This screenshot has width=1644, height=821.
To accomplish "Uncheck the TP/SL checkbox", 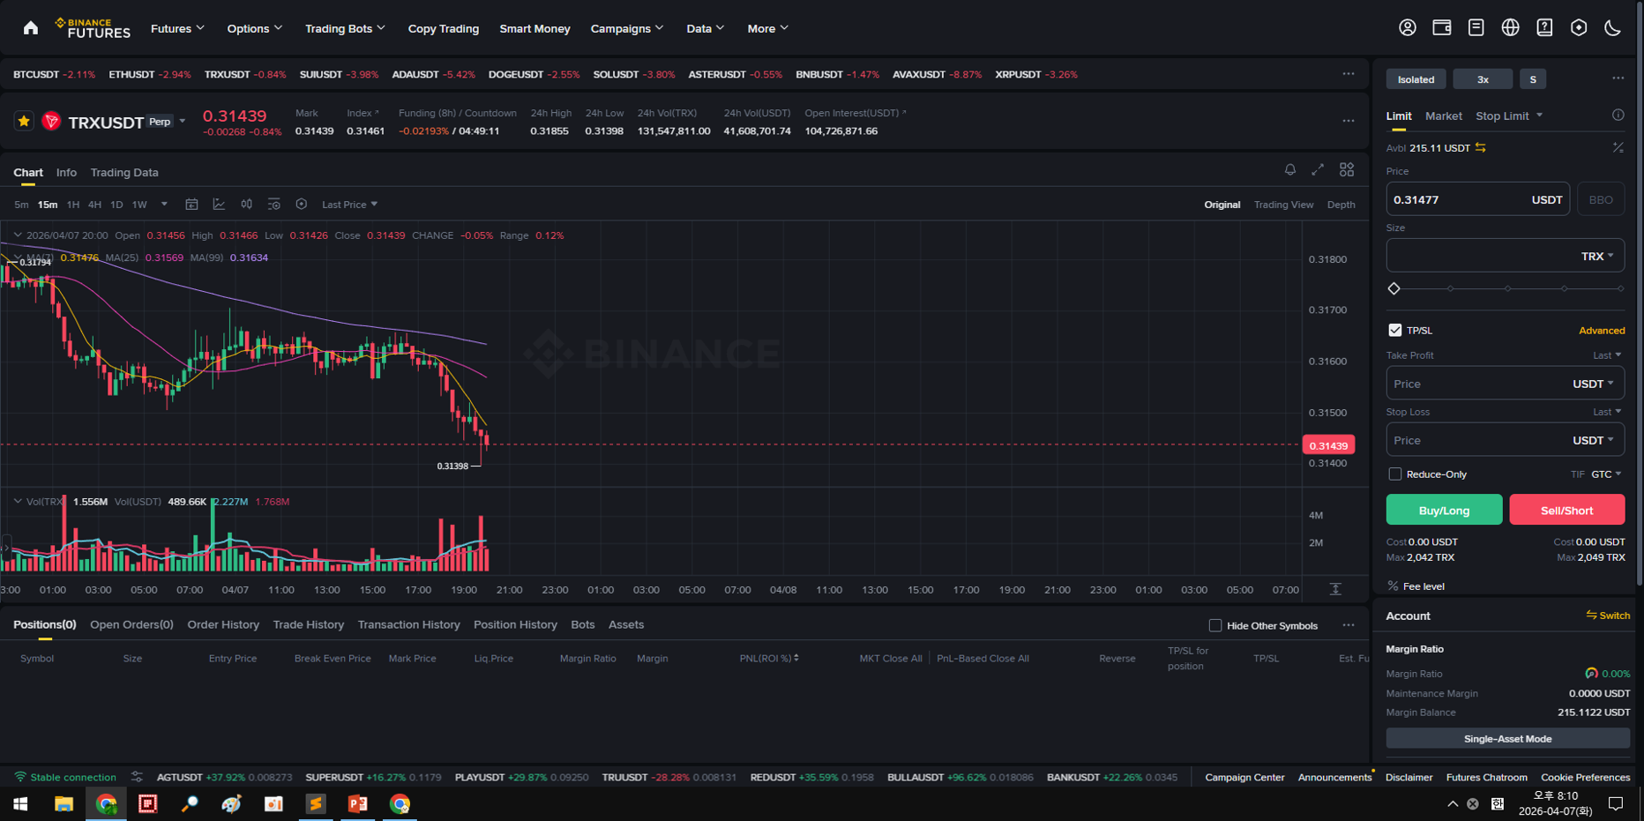I will (1394, 330).
